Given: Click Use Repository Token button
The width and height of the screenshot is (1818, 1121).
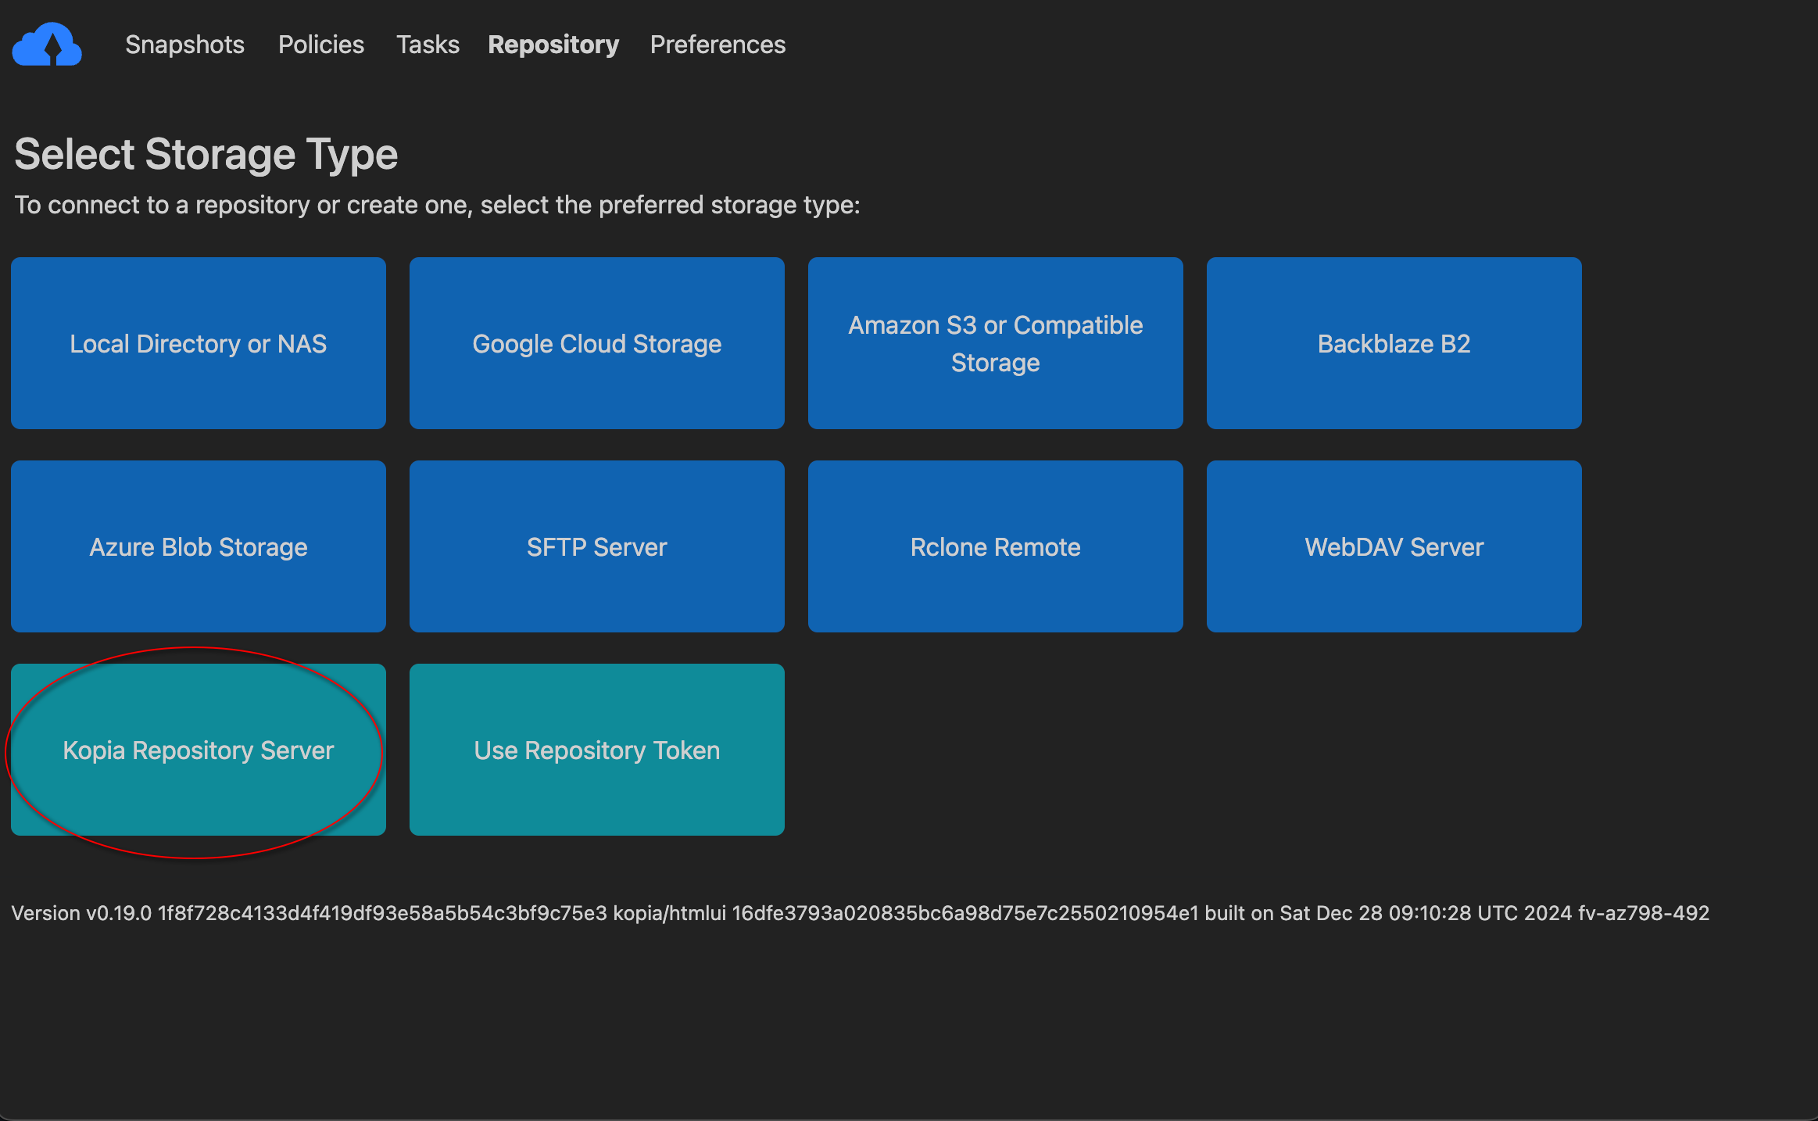Looking at the screenshot, I should [597, 750].
